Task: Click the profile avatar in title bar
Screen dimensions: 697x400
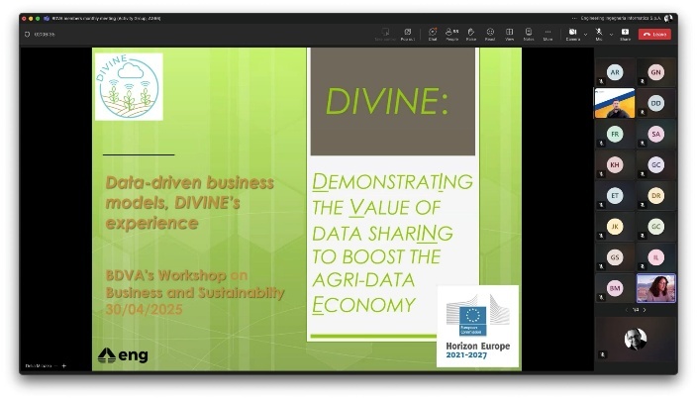Action: coord(668,18)
